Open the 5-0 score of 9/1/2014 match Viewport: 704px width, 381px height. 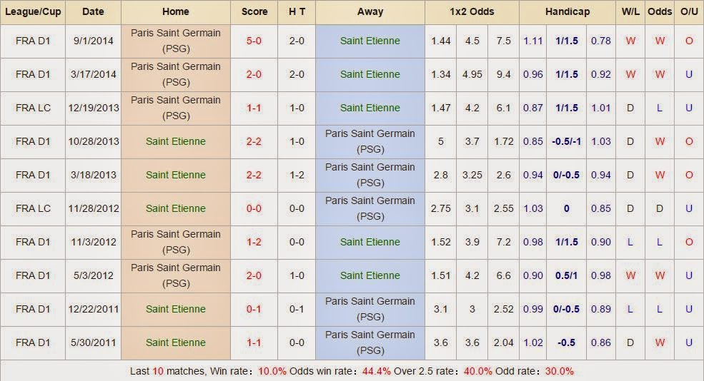tap(254, 41)
